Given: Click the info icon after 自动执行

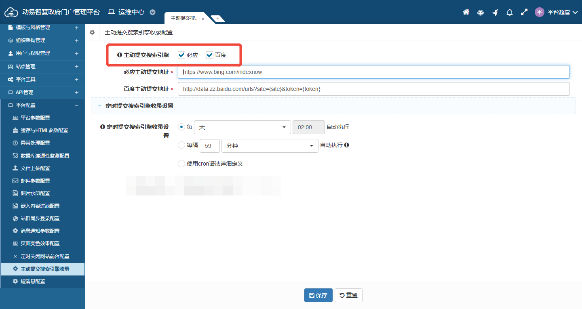Looking at the screenshot, I should click(x=346, y=145).
